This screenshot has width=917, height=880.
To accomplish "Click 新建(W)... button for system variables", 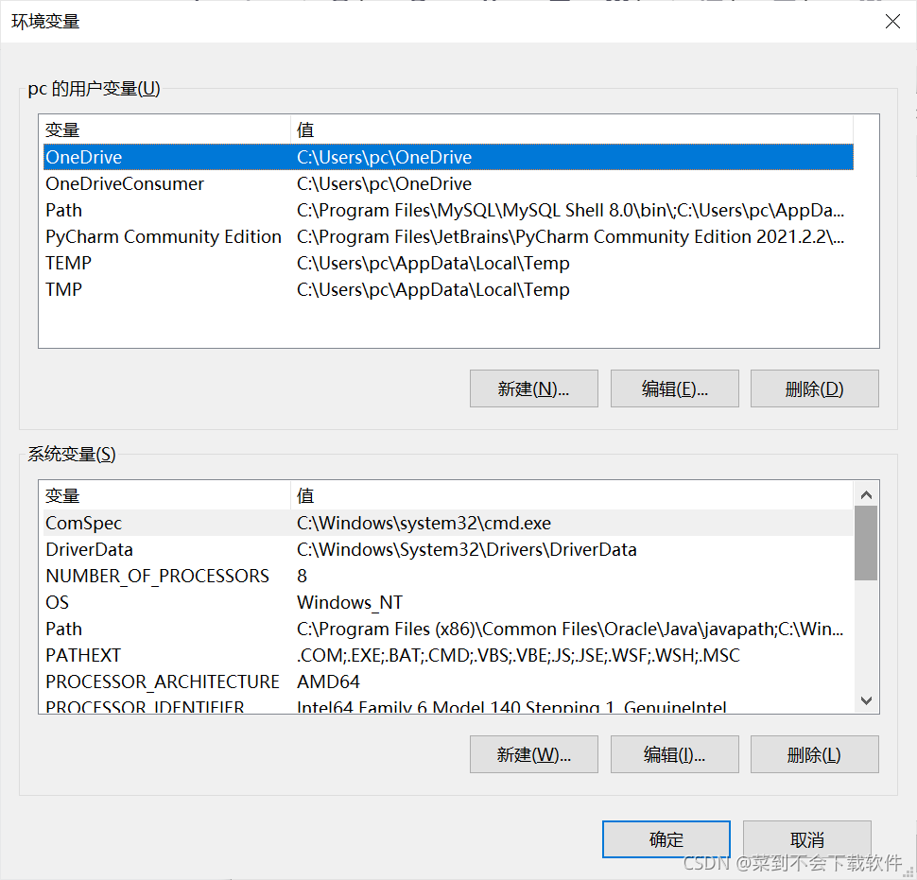I will 533,754.
